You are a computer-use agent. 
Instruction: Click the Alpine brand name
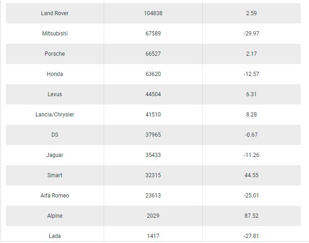[x=55, y=216]
